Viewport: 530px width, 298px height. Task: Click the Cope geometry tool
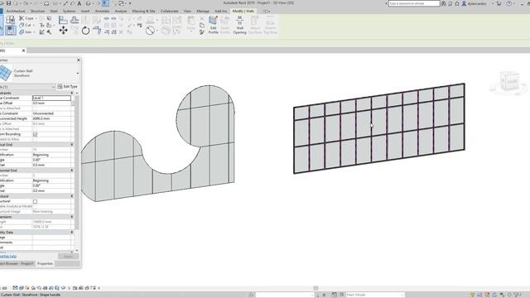coord(26,18)
